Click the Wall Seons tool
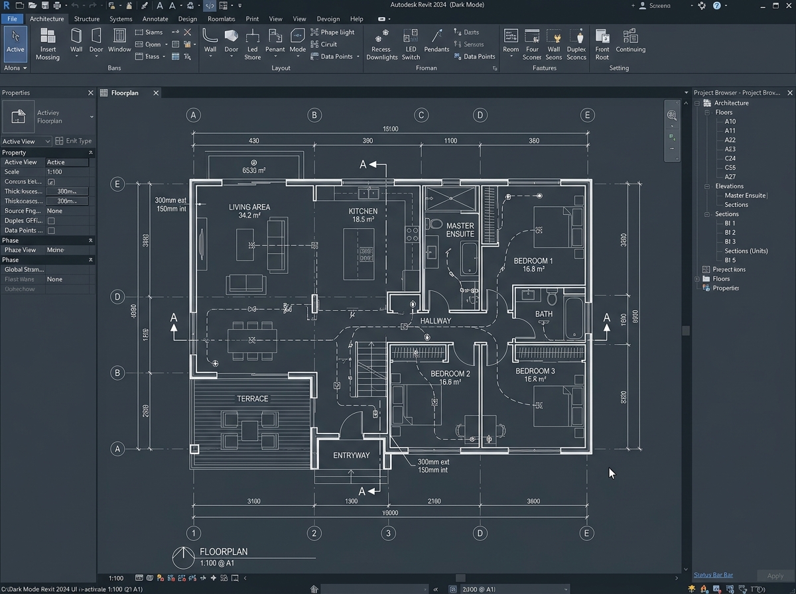This screenshot has height=594, width=796. [x=554, y=44]
